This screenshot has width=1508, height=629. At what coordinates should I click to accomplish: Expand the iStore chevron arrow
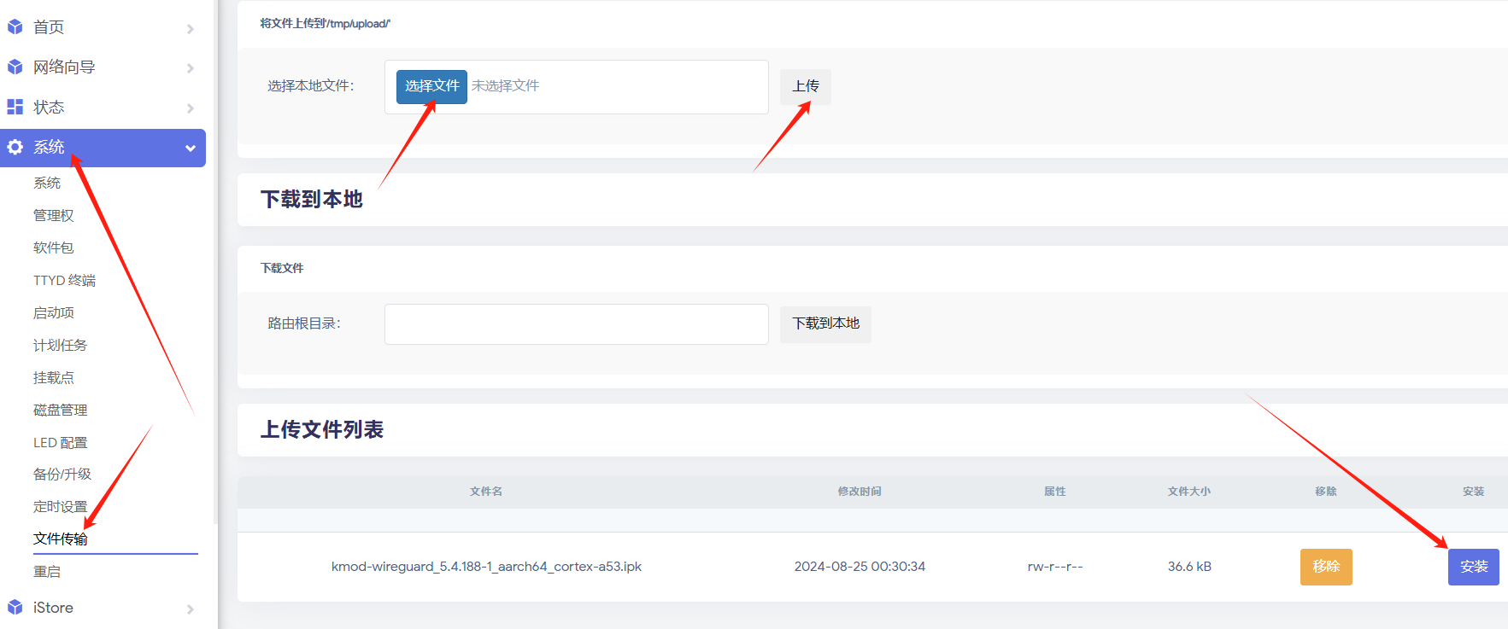190,609
